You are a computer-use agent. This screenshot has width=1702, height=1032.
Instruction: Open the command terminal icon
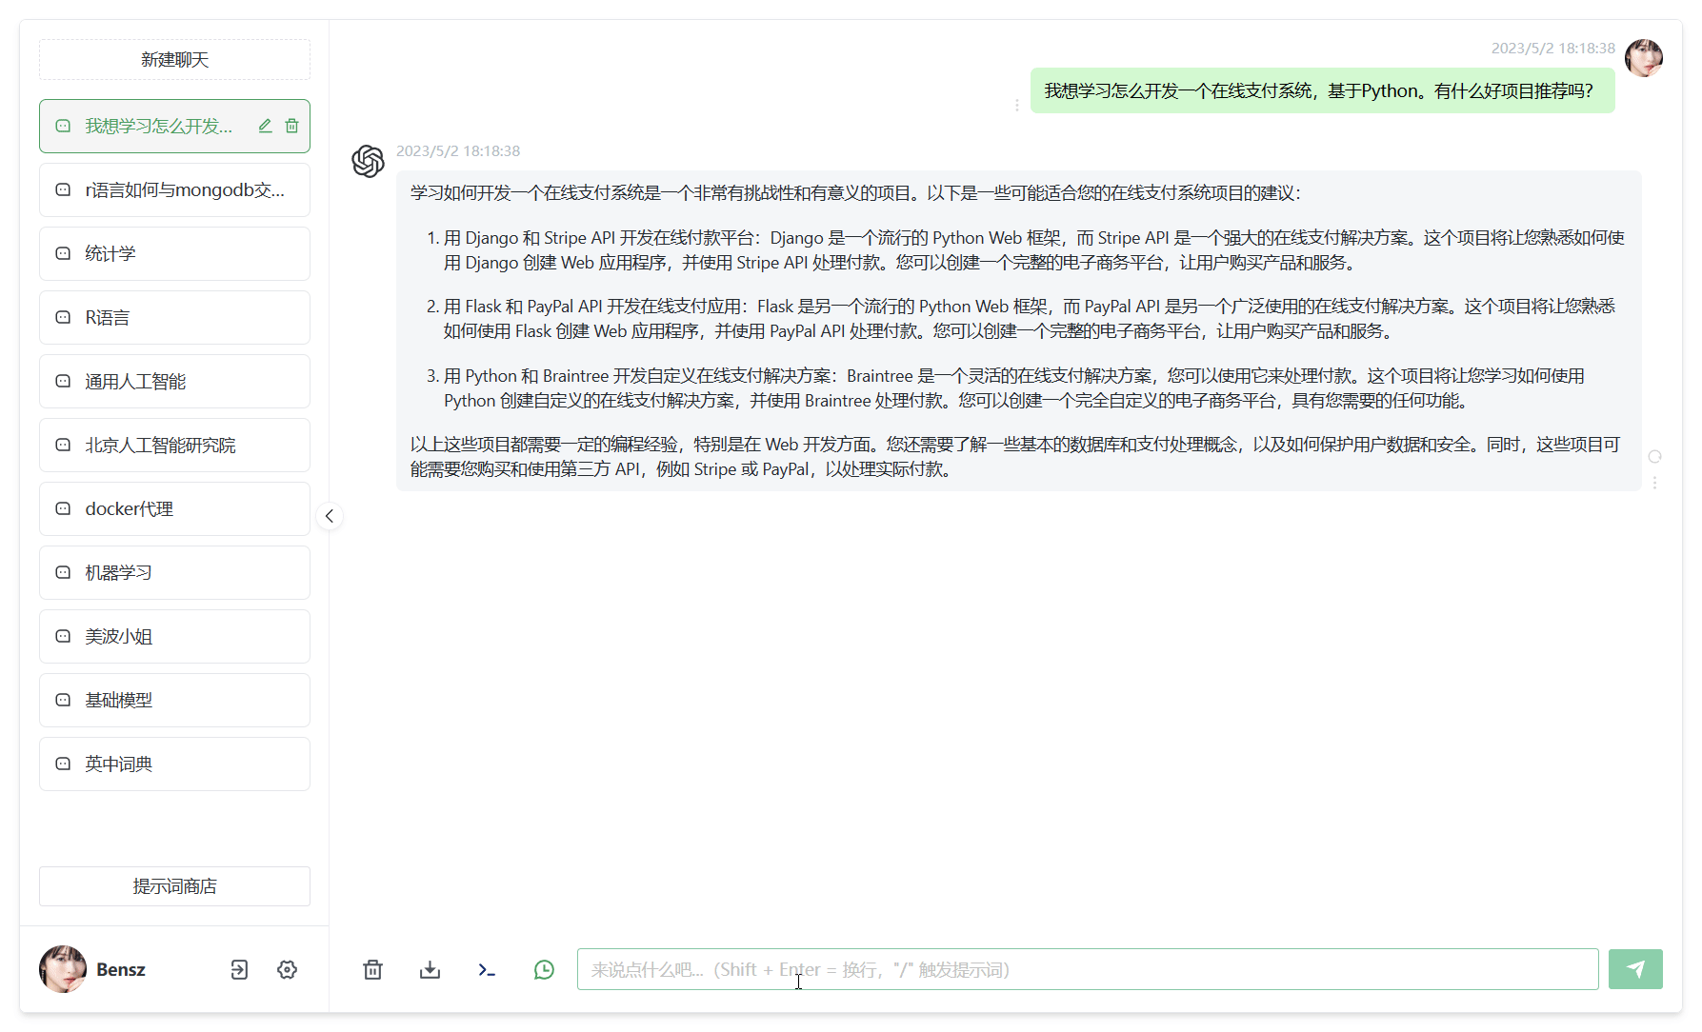coord(487,969)
